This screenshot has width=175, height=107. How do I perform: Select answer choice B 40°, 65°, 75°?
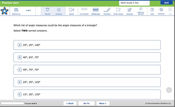(x=87, y=57)
